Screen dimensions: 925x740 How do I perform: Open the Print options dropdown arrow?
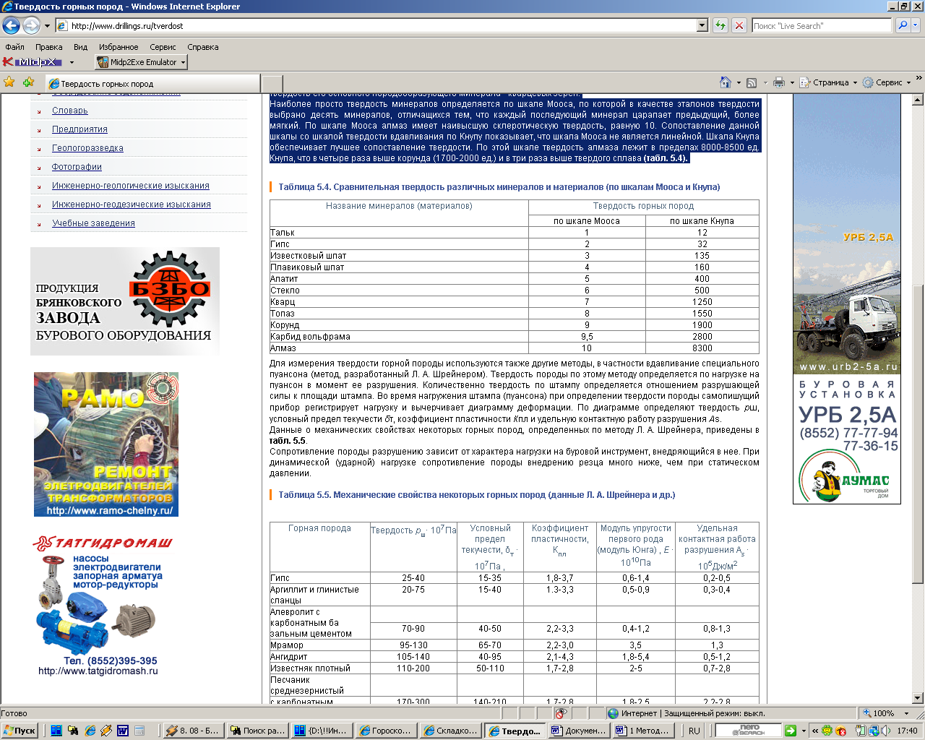pyautogui.click(x=791, y=82)
